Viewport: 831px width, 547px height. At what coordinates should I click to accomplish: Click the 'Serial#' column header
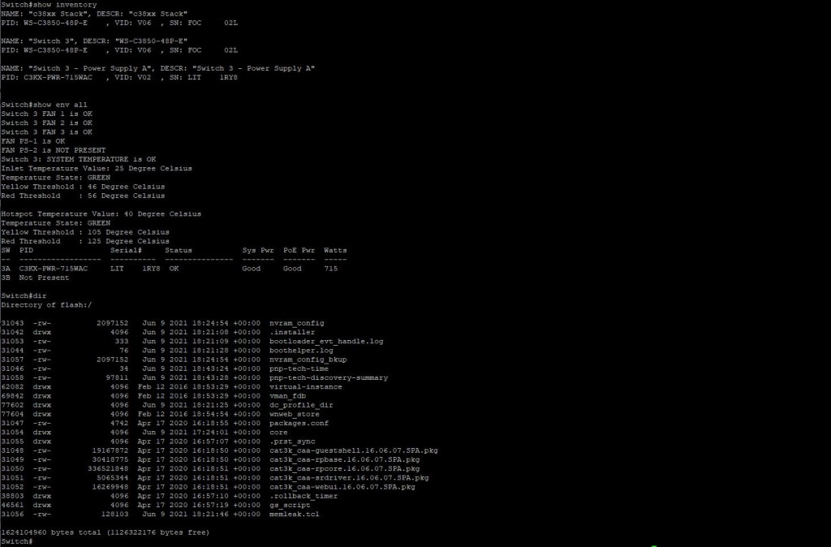[x=126, y=250]
